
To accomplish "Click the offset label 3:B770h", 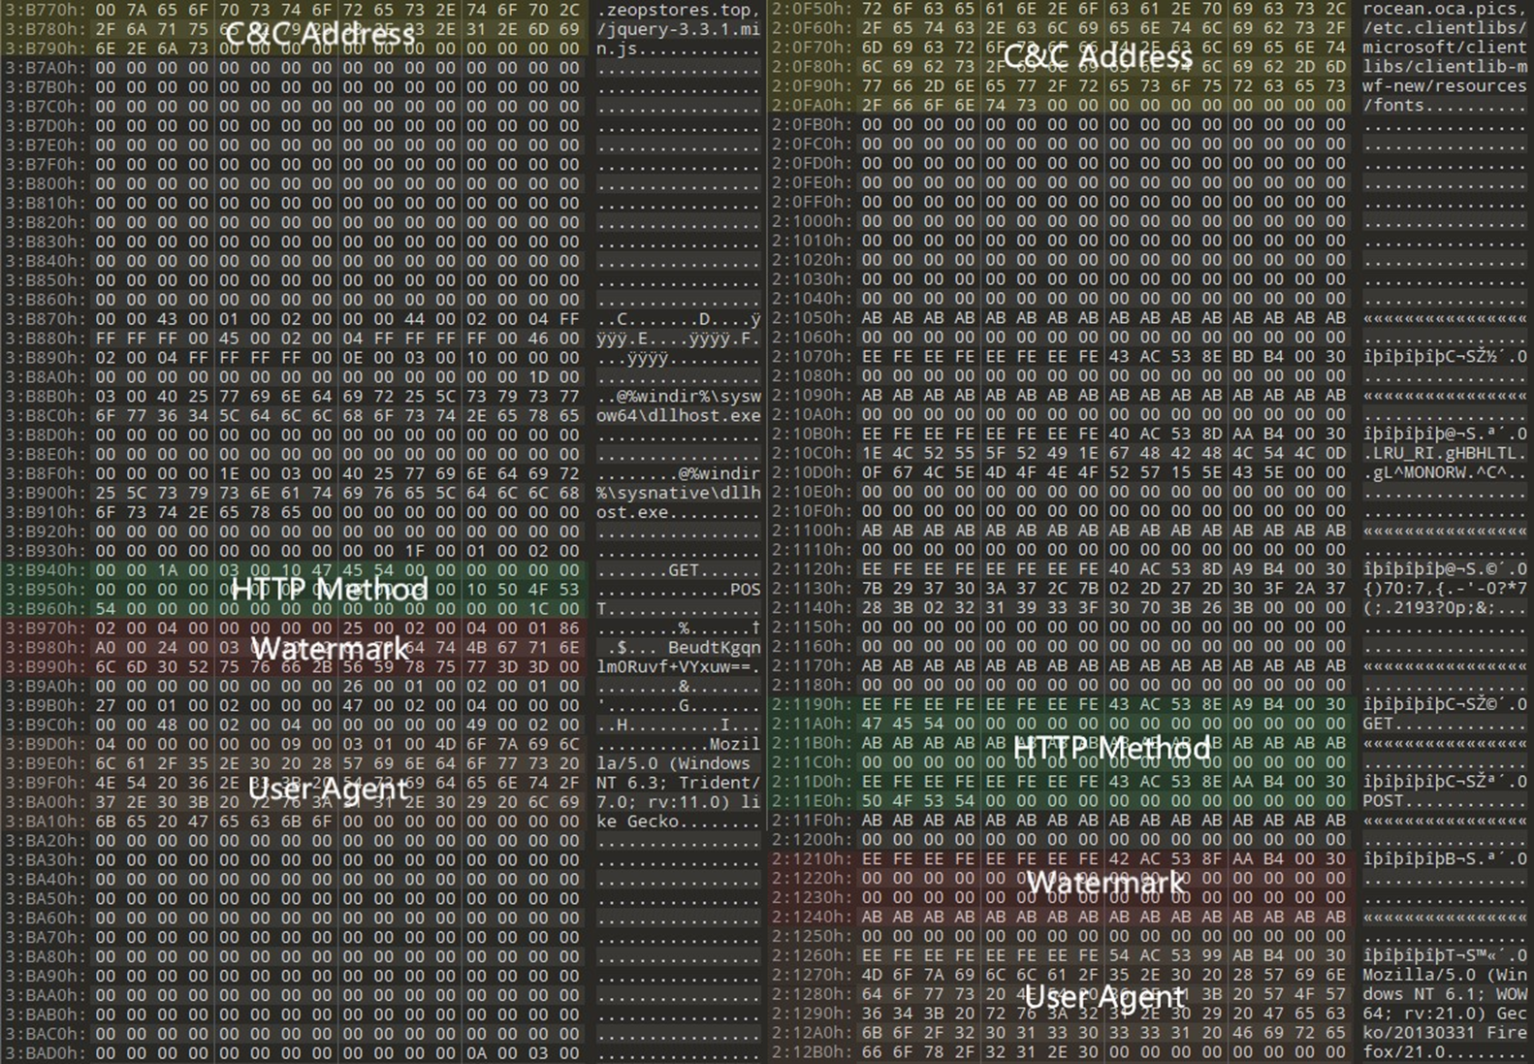I will (x=45, y=11).
